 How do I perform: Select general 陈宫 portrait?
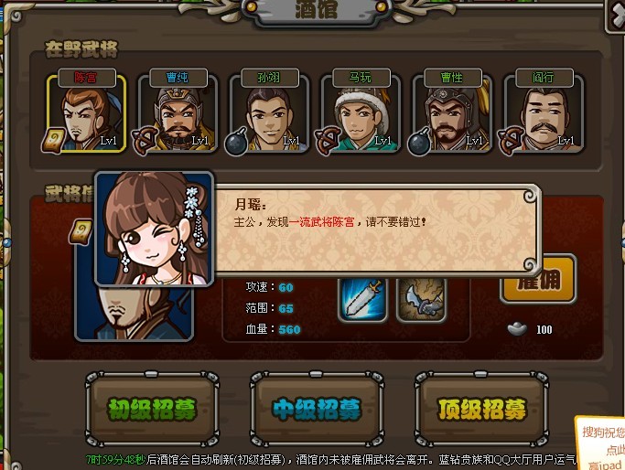click(x=87, y=114)
